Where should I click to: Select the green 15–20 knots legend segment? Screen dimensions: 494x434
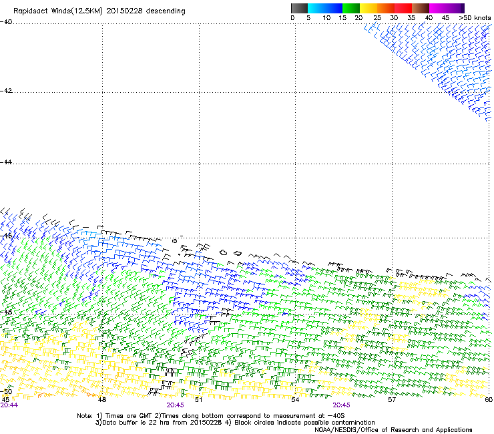pyautogui.click(x=351, y=8)
